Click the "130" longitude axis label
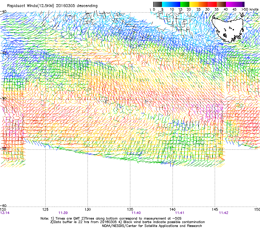This screenshot has height=228, width=260. tap(88, 209)
